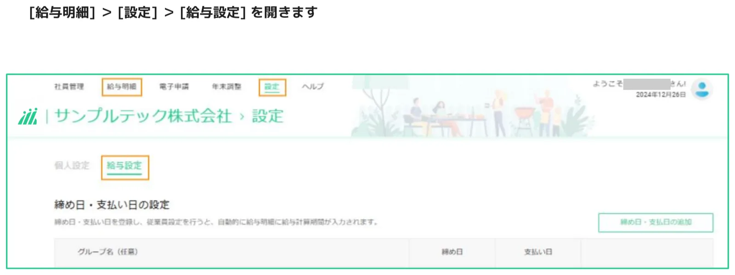The height and width of the screenshot is (275, 735).
Task: Click the user avatar icon
Action: click(x=701, y=89)
